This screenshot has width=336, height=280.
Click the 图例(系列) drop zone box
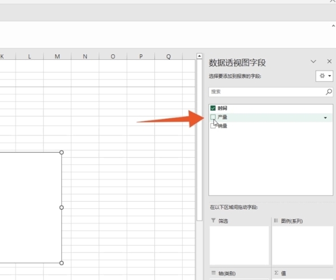tap(303, 245)
